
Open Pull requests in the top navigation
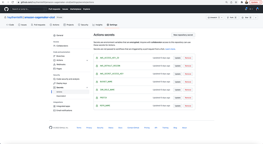click(54, 9)
